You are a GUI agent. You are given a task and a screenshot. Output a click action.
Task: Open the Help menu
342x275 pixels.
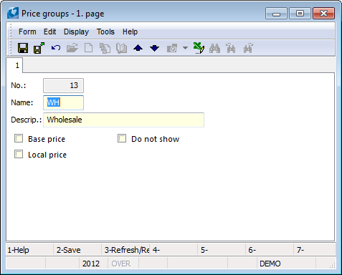[x=130, y=32]
